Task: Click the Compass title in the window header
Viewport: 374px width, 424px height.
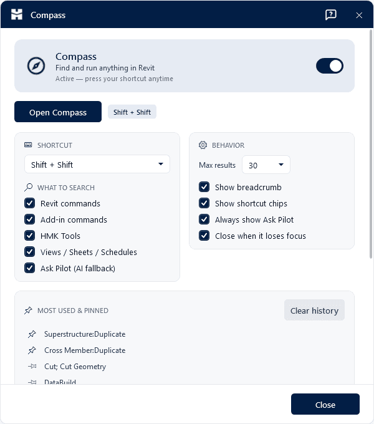Action: 48,15
